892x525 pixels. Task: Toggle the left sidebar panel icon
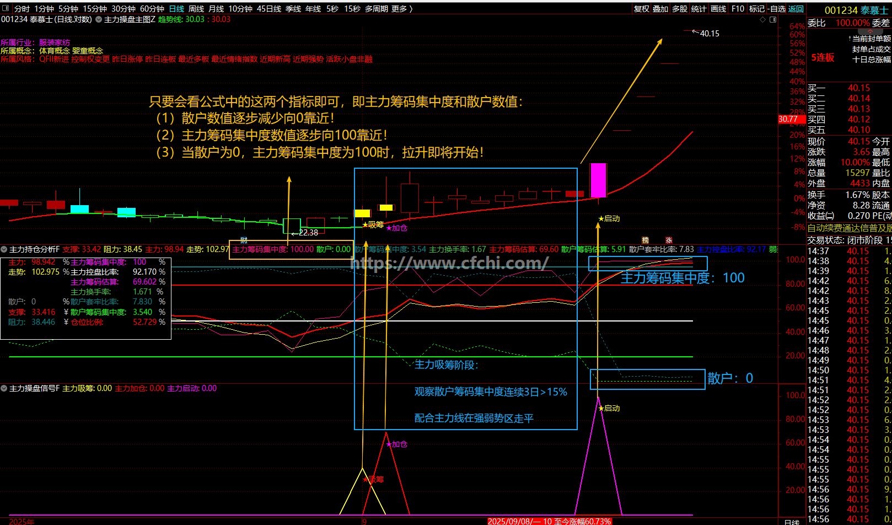coord(5,9)
